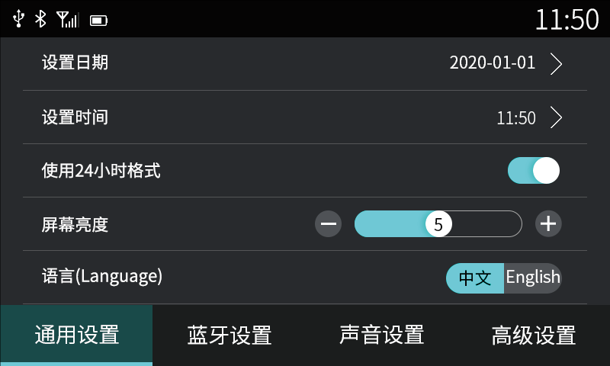Viewport: 610px width, 366px height.
Task: Switch to 声音设置 tab
Action: pyautogui.click(x=381, y=335)
